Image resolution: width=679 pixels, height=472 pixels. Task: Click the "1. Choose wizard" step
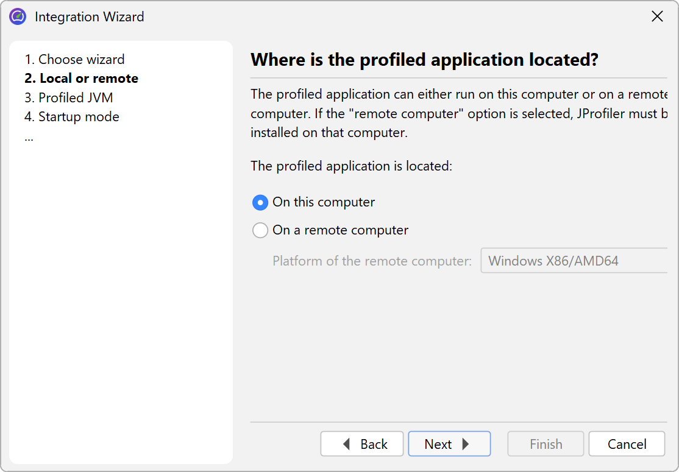coord(74,60)
